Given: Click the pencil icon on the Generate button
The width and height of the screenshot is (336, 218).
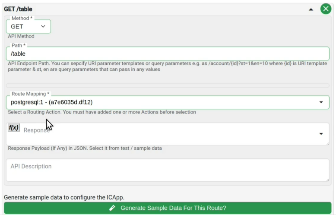Looking at the screenshot, I should (112, 208).
